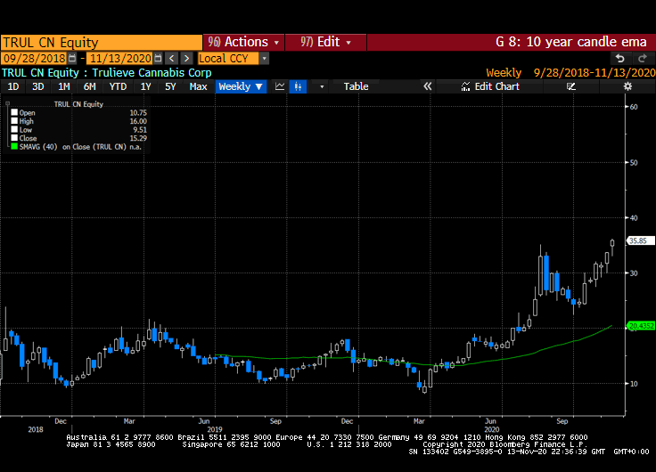The image size is (656, 472).
Task: Toggle the Close legend checkbox
Action: tap(14, 138)
